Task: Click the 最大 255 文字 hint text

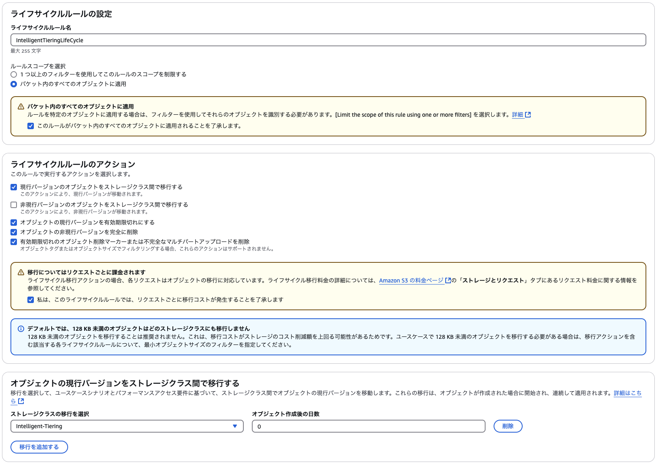Action: [26, 51]
